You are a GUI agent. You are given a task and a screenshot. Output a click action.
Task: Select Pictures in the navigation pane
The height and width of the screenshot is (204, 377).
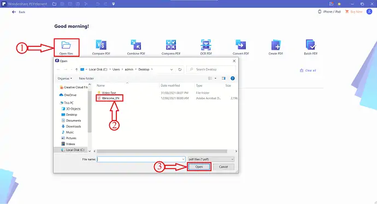69,138
